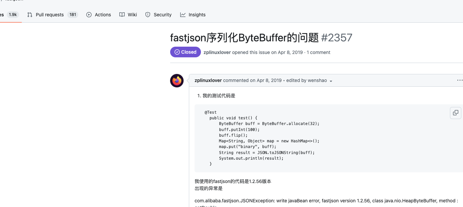Open Insights via the graph icon

click(x=183, y=14)
